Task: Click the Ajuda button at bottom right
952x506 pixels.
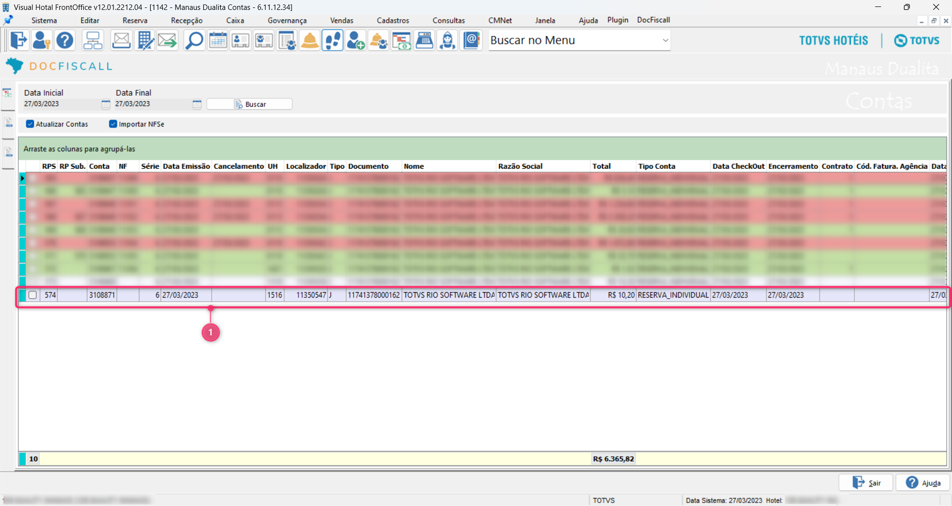Action: pos(923,483)
